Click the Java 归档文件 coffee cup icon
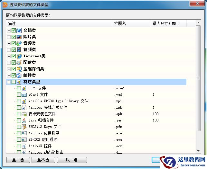The image size is (207, 169). pyautogui.click(x=24, y=120)
